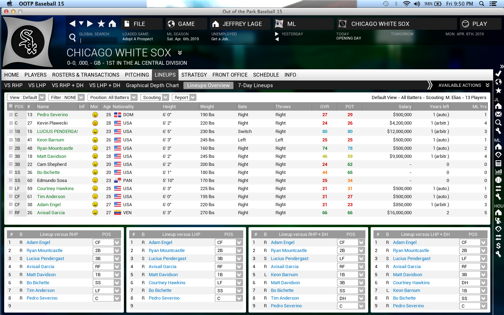Click the back navigation arrow in top bar

[x=72, y=23]
